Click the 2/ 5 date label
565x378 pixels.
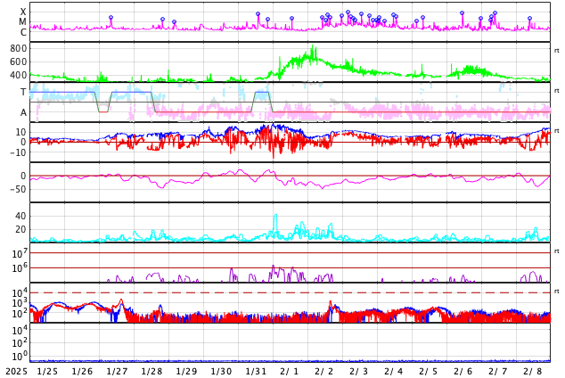pyautogui.click(x=428, y=372)
